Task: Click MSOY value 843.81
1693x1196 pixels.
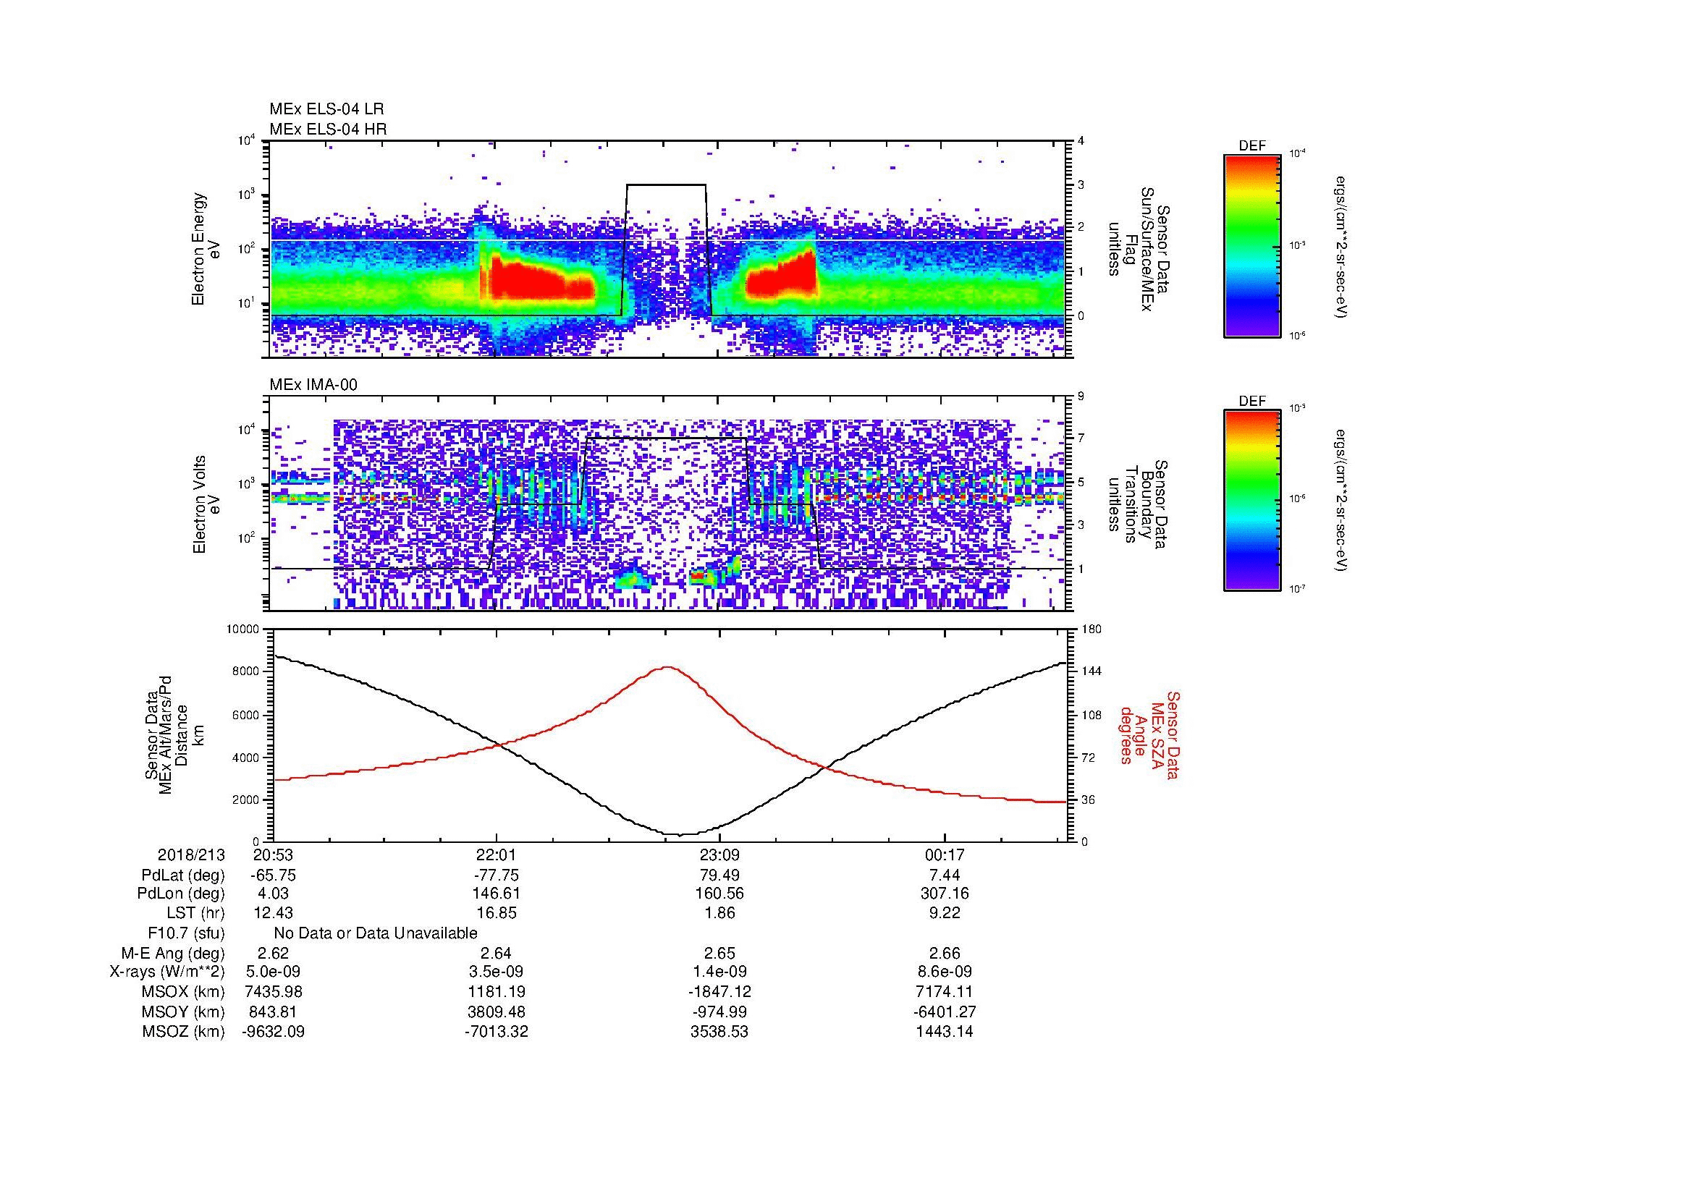Action: pos(273,1011)
